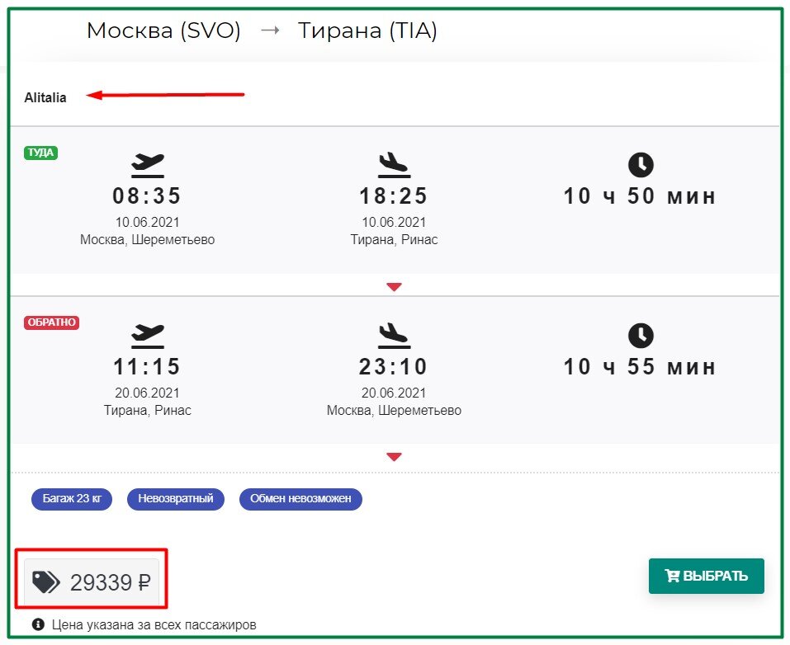Click the Москва (SVO) route heading

[163, 31]
